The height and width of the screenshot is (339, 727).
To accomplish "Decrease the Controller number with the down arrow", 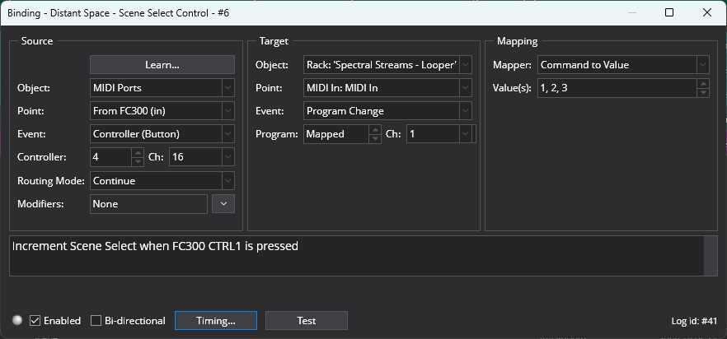I will click(137, 161).
